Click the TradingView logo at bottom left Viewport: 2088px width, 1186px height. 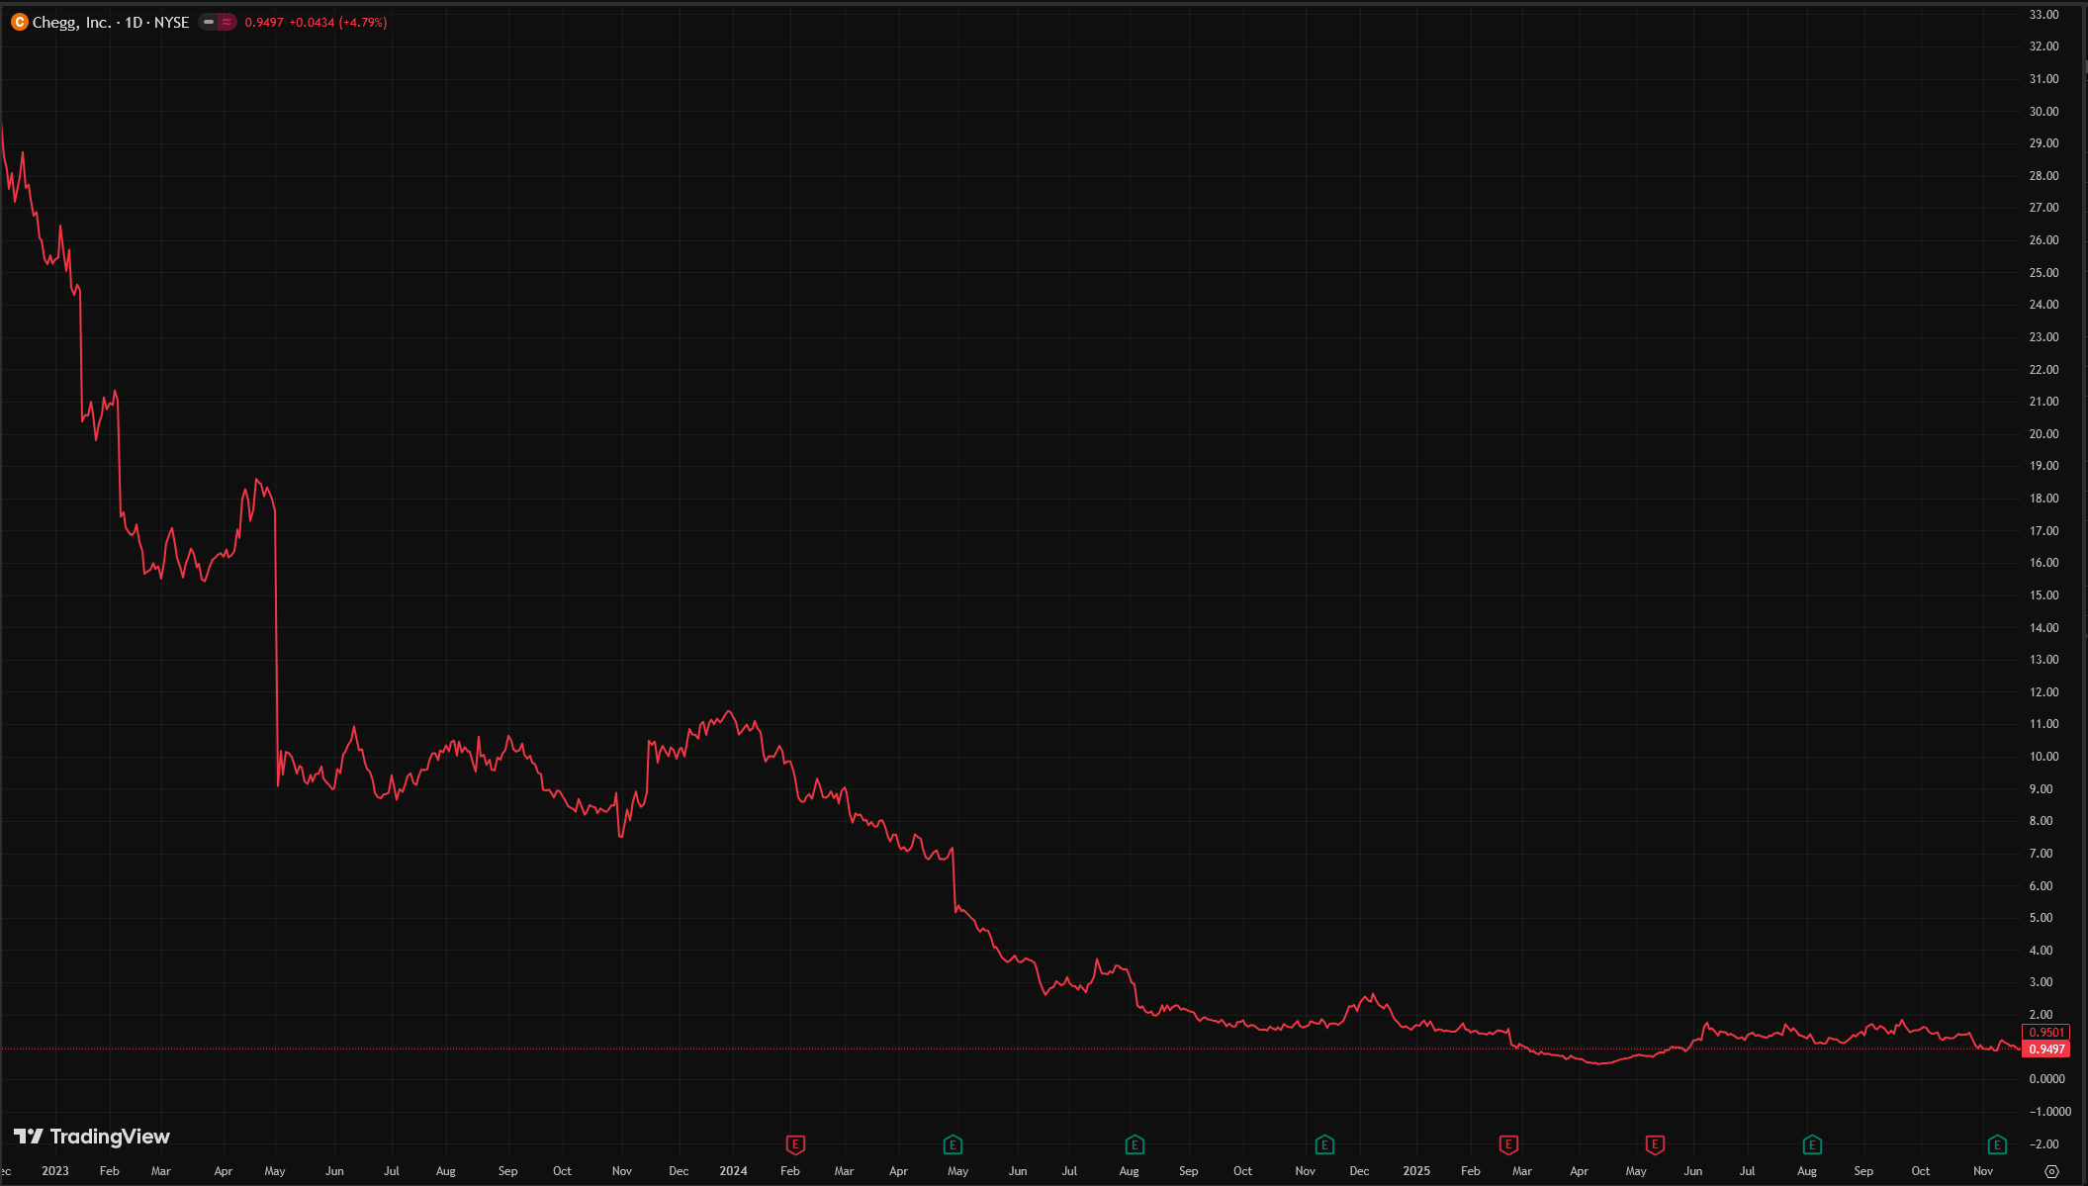click(x=94, y=1137)
